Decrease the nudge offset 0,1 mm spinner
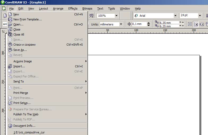208x135 pixels. pyautogui.click(x=148, y=25)
